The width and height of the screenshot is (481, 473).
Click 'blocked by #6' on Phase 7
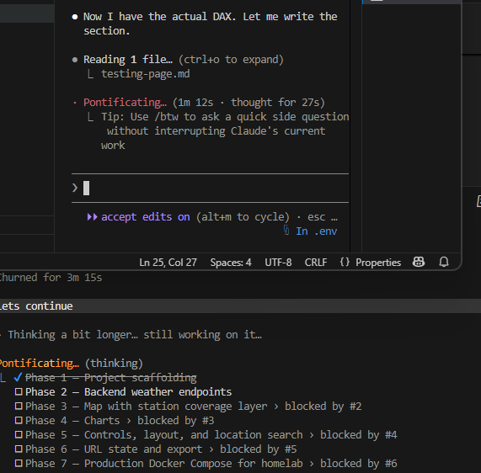pos(358,464)
